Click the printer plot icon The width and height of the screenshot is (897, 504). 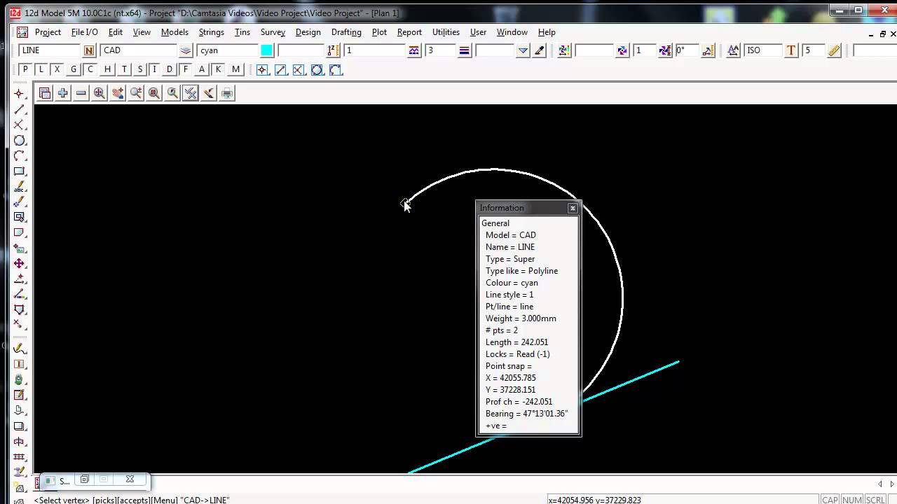227,93
